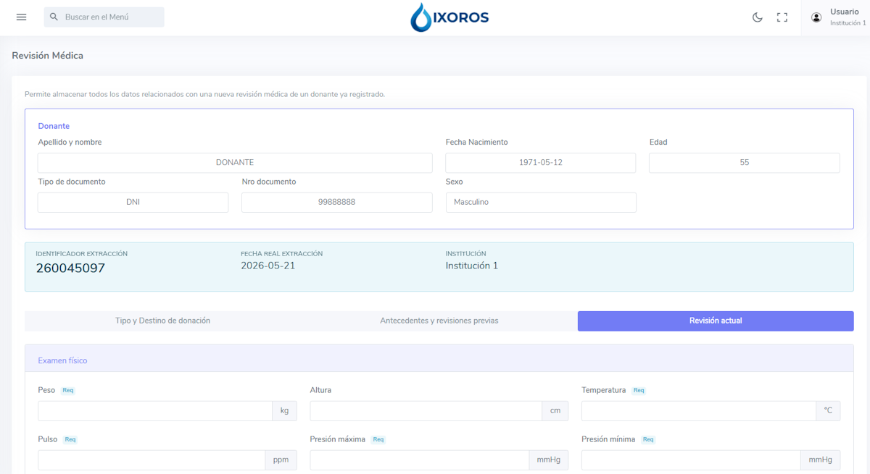Open the hamburger menu
870x474 pixels.
(x=21, y=17)
